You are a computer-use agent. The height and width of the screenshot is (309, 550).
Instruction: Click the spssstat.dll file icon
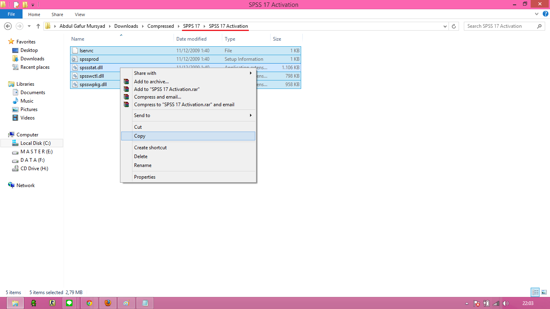75,68
